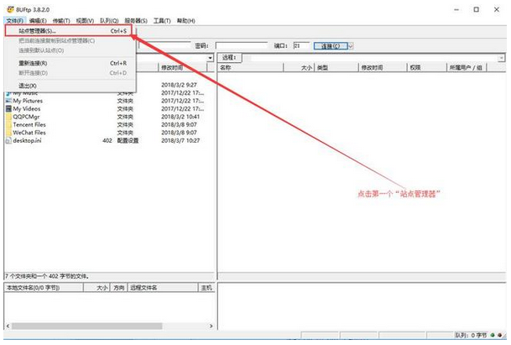
Task: Open the remote (远程) path dropdown arrow
Action: tap(501, 58)
